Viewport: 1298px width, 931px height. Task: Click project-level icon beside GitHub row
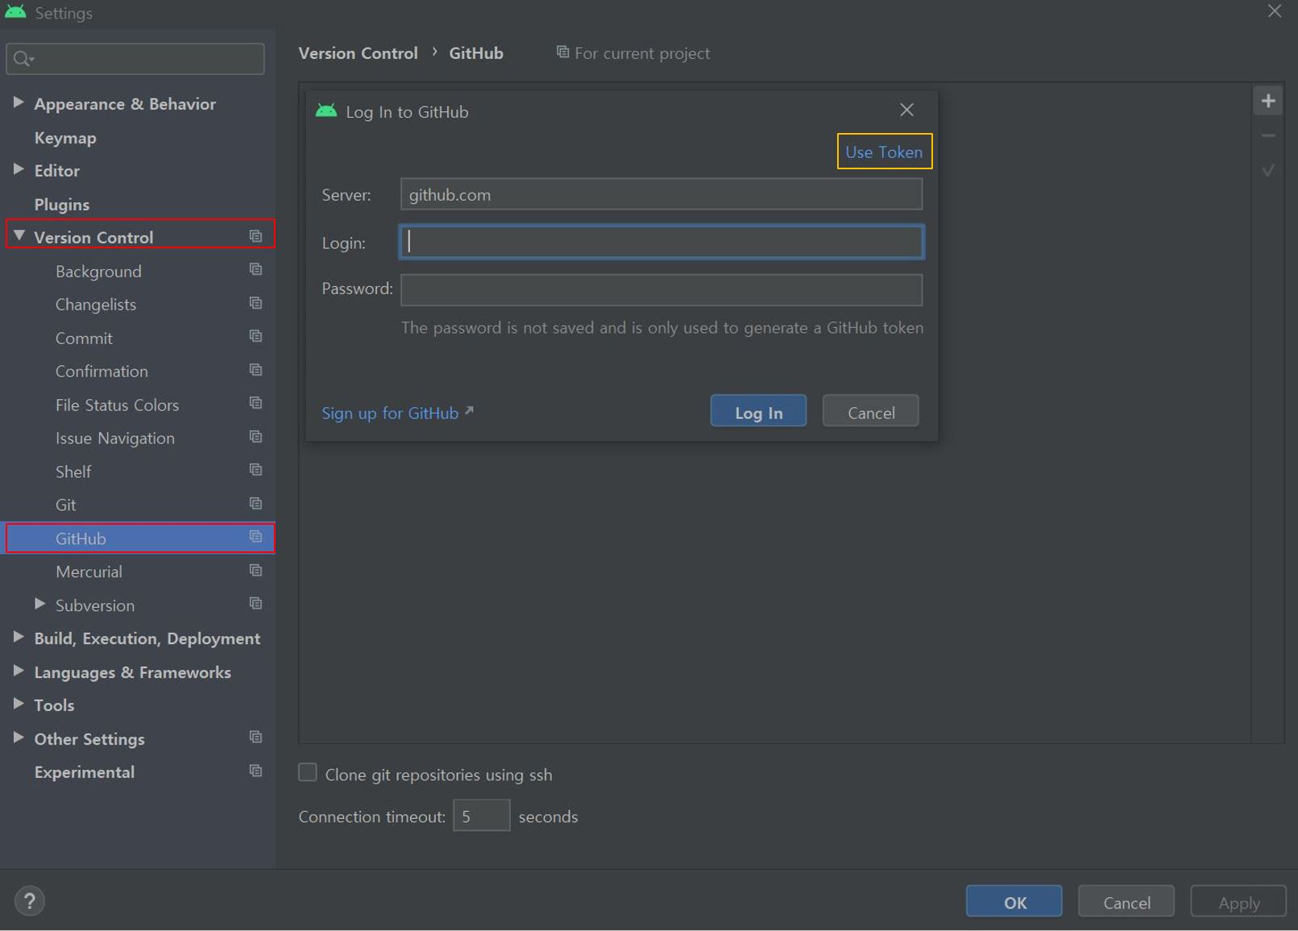coord(255,537)
